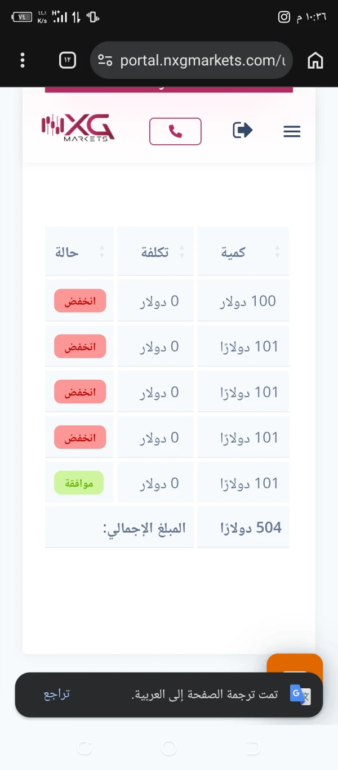Tap تراجع to undo page translation
The height and width of the screenshot is (770, 338).
point(57,694)
